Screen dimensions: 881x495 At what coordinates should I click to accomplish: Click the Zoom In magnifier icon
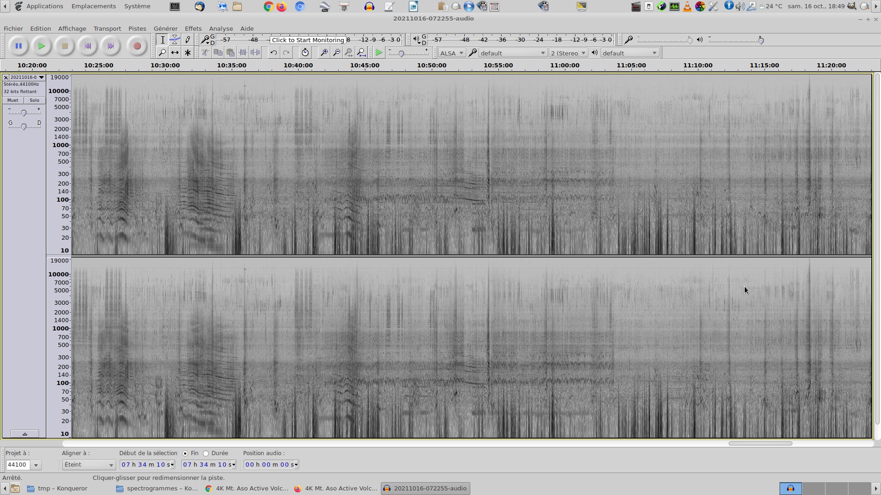[x=323, y=53]
